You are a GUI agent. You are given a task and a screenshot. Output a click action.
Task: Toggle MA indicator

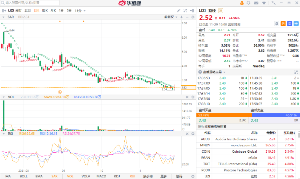pos(8,176)
